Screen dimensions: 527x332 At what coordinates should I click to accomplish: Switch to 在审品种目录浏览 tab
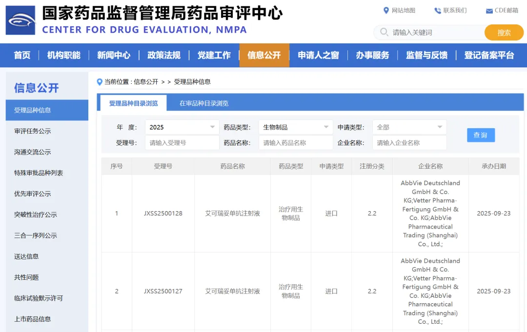[x=203, y=103]
